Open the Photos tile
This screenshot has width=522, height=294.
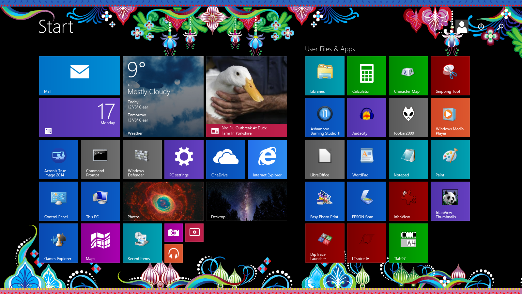pos(163,201)
